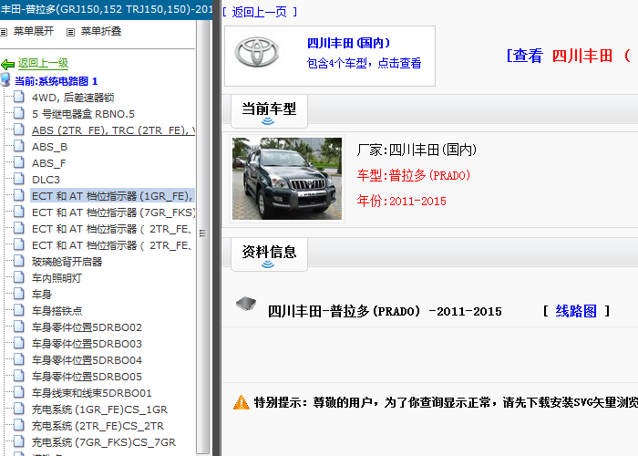The height and width of the screenshot is (456, 638).
Task: Open 充电系统 (2TR_FE)CS_2TR
Action: coord(98,426)
